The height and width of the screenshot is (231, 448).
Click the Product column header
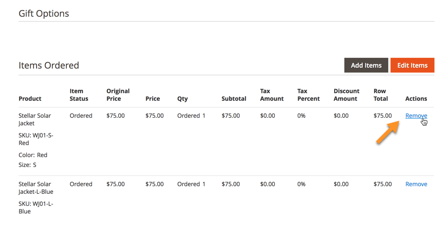(x=30, y=98)
